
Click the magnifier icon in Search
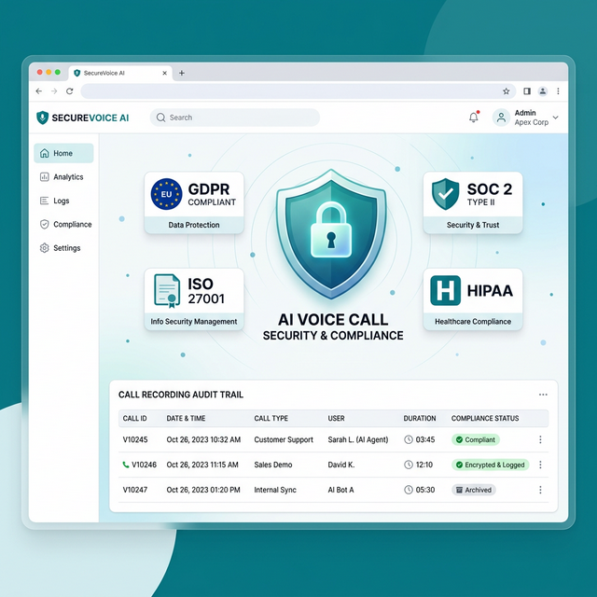point(160,118)
